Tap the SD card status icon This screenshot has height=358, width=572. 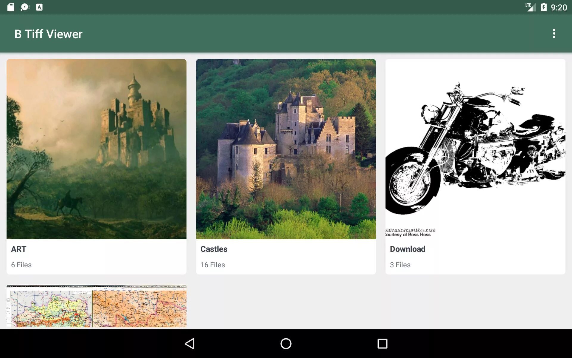(11, 7)
